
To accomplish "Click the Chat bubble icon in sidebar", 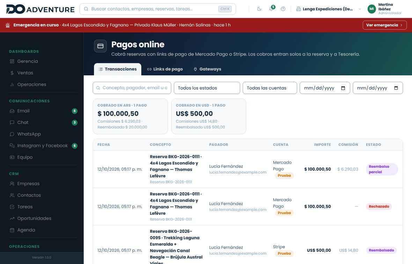I will [12, 123].
